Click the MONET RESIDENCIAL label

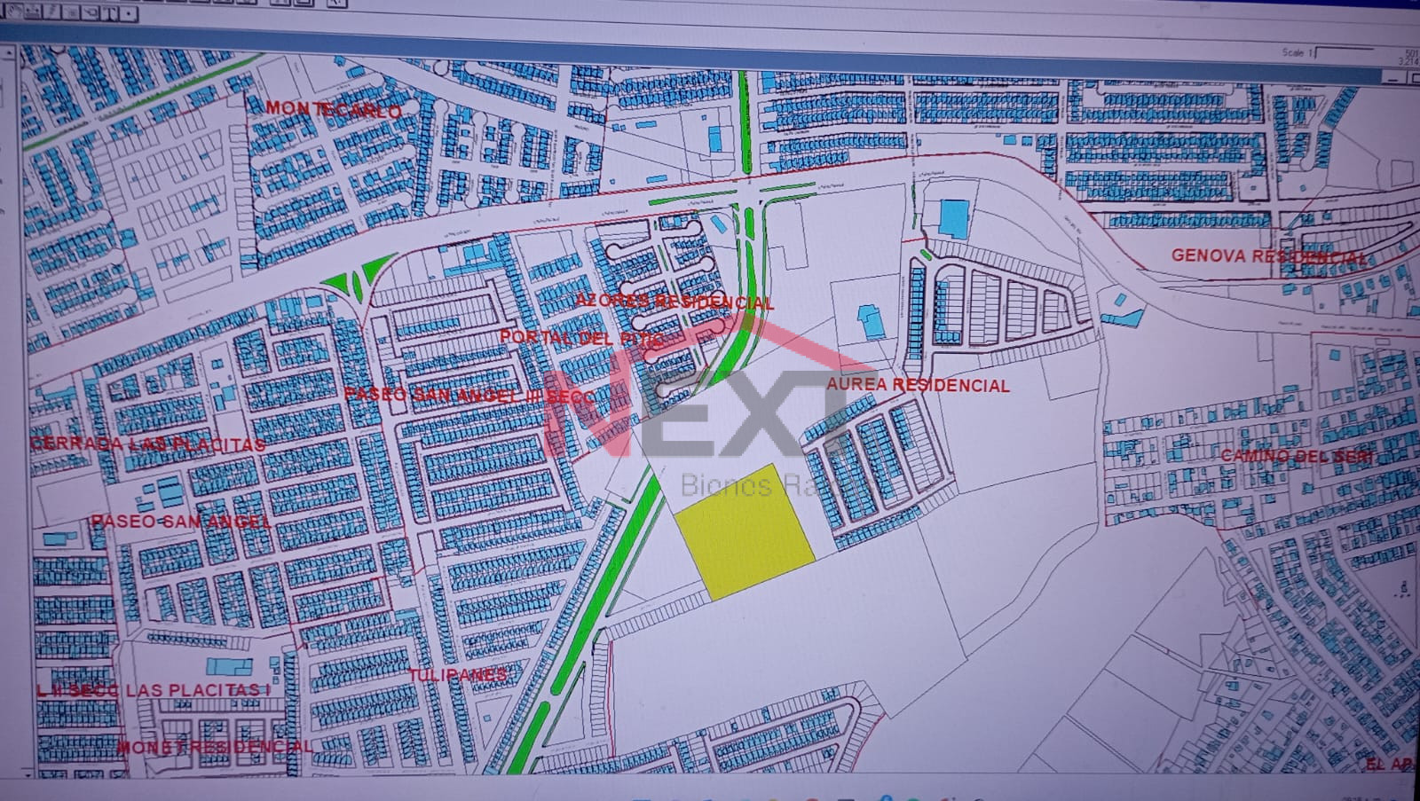pos(214,747)
